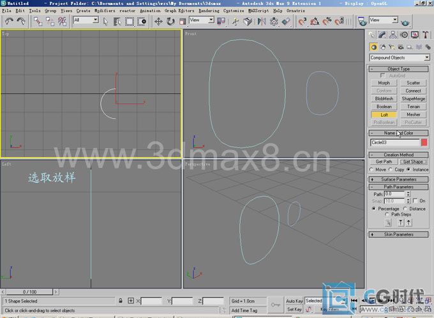
Task: Click the Loft button
Action: coord(384,115)
